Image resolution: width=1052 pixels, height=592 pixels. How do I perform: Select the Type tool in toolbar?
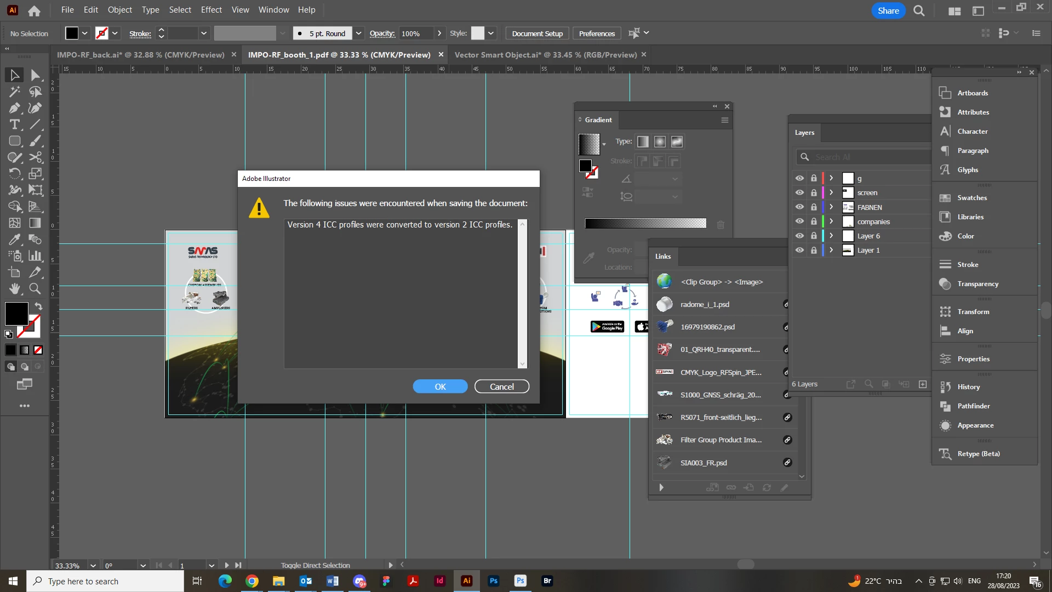coord(15,125)
